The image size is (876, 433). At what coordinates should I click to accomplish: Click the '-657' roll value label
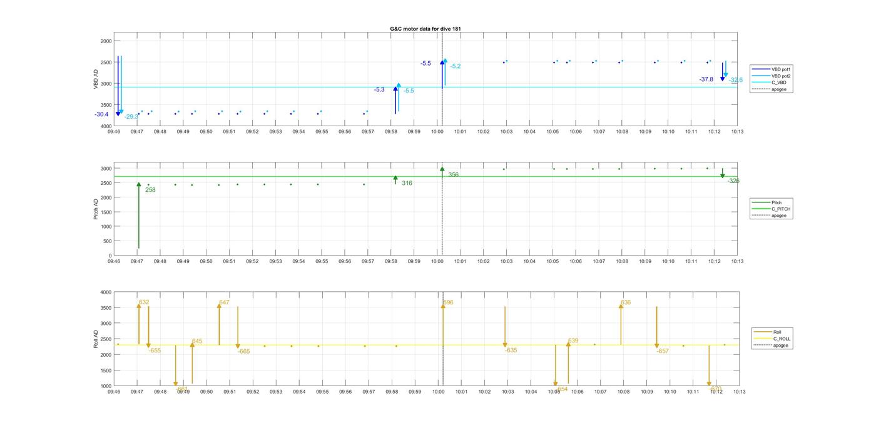coord(663,351)
